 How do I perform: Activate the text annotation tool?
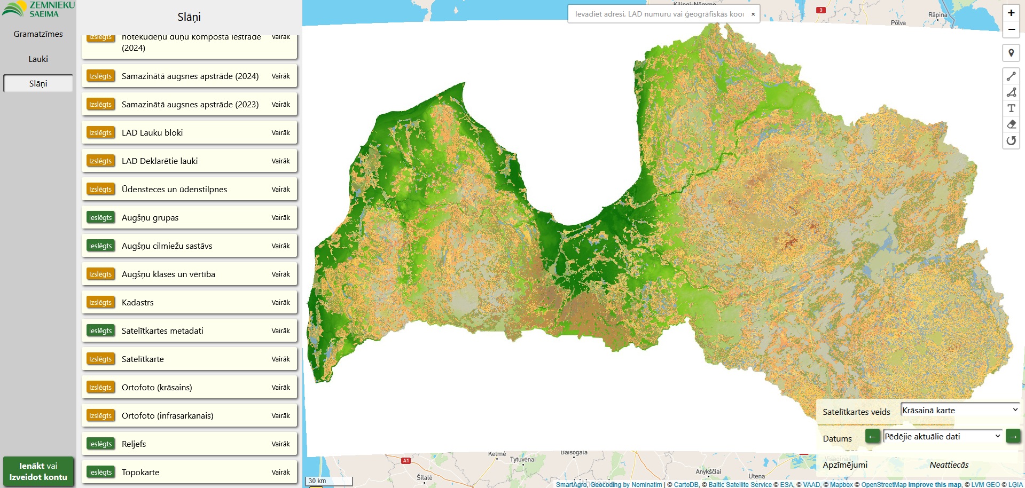coord(1011,108)
